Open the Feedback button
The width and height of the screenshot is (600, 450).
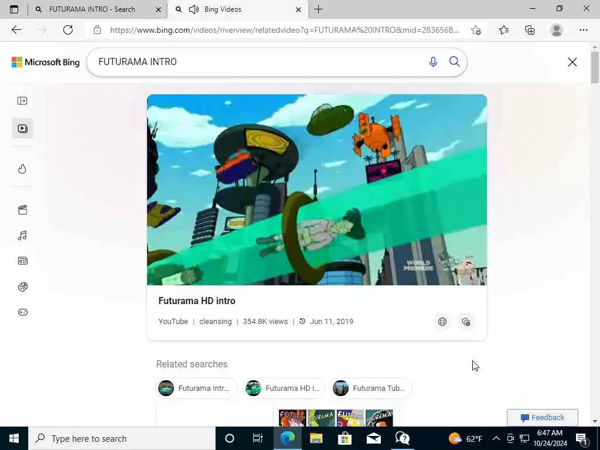click(542, 417)
